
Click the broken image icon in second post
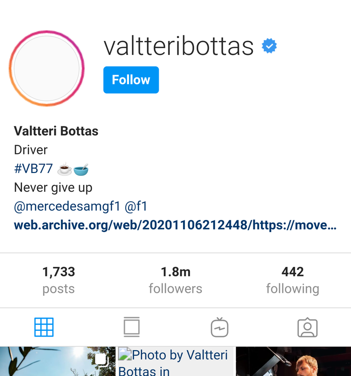pyautogui.click(x=125, y=354)
